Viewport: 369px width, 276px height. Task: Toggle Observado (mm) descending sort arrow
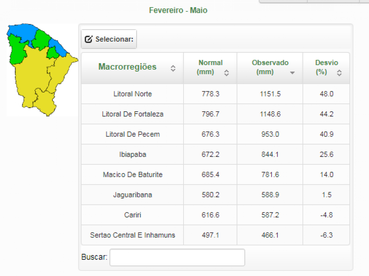292,73
